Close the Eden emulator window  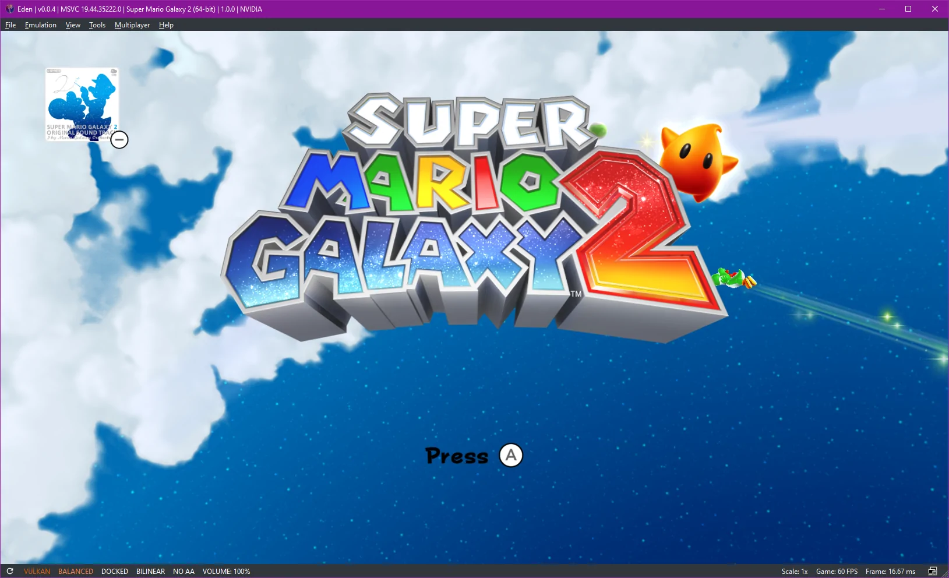click(935, 9)
